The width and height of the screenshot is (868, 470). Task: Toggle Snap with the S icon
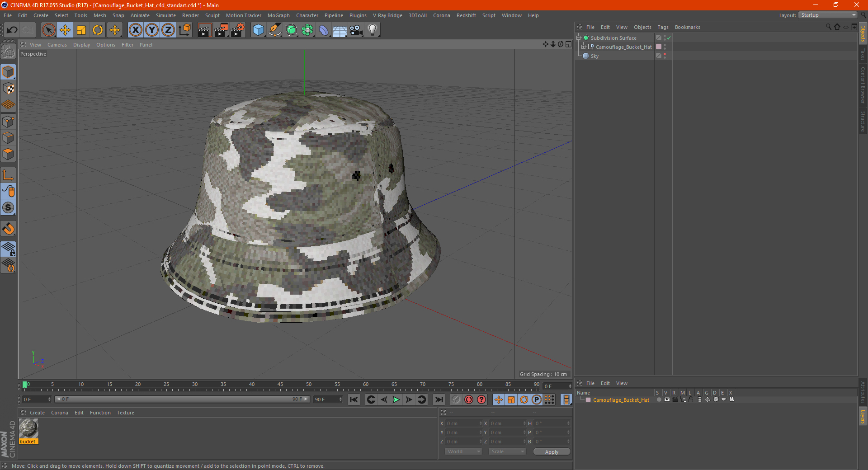[8, 207]
